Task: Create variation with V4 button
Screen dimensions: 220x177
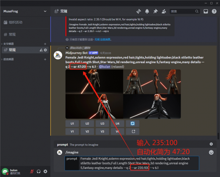Action: (117, 131)
